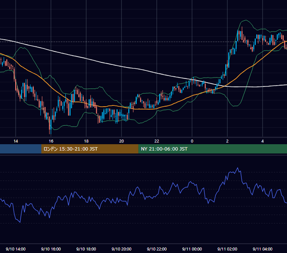Click the ロンドン 15:30-21:00 JST session band
The image size is (287, 253).
point(89,149)
